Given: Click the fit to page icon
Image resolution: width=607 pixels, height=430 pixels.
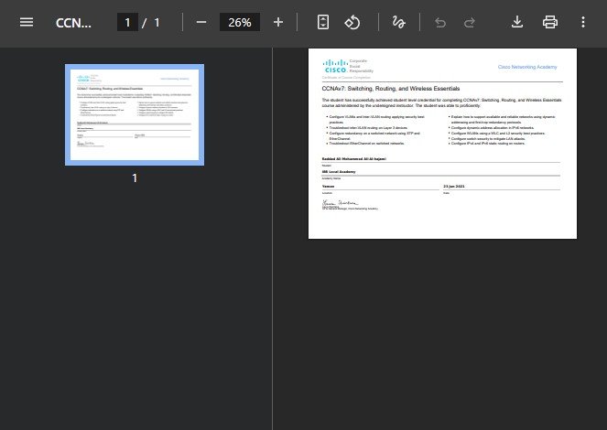Looking at the screenshot, I should pyautogui.click(x=322, y=22).
